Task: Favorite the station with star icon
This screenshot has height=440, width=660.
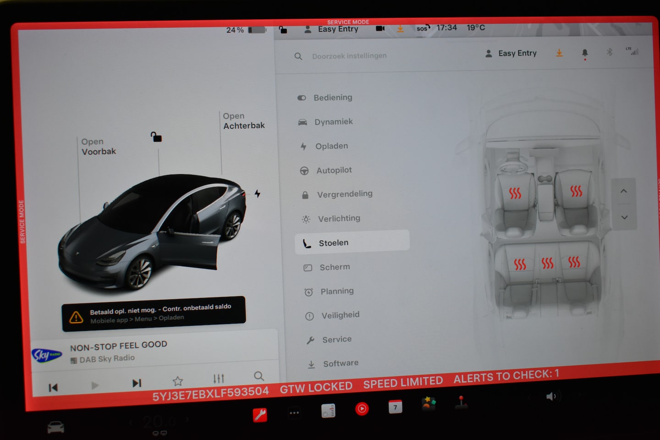Action: click(178, 381)
